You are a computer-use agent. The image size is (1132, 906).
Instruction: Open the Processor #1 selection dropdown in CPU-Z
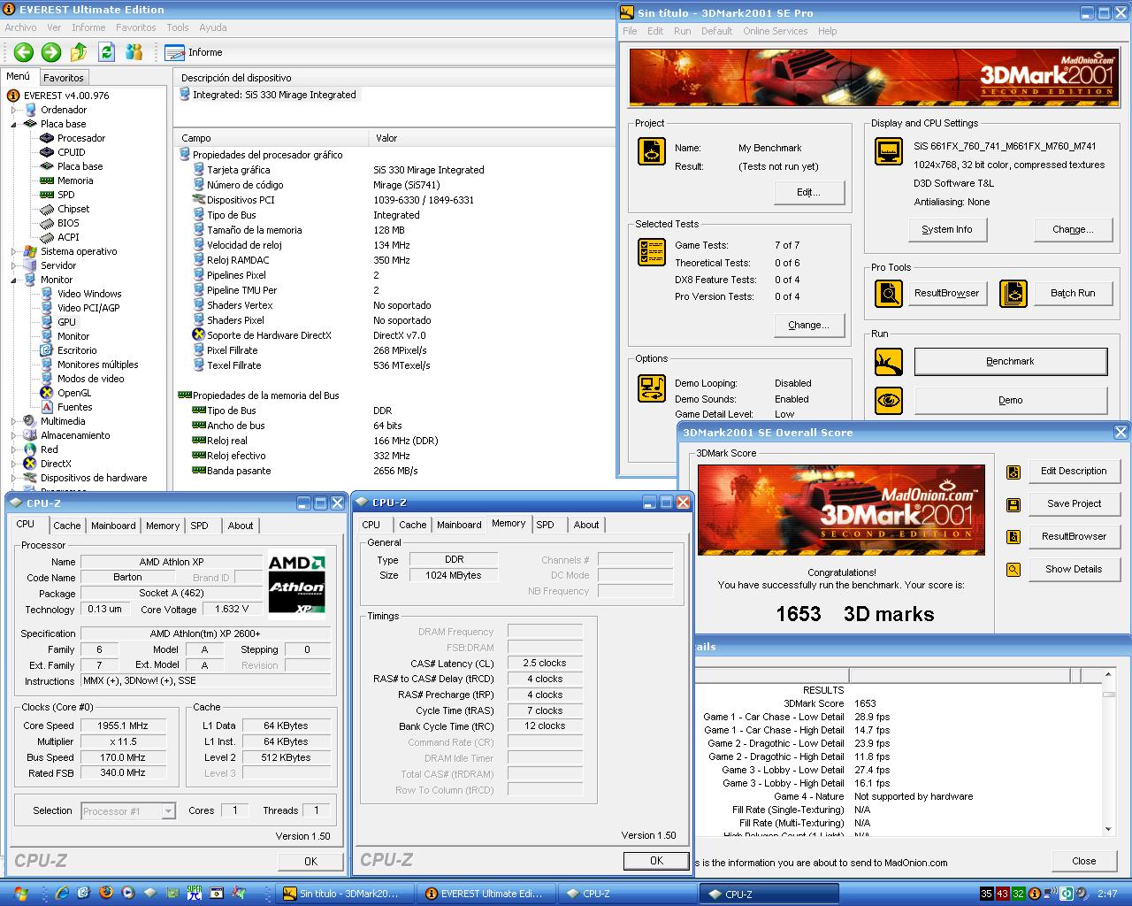point(168,810)
